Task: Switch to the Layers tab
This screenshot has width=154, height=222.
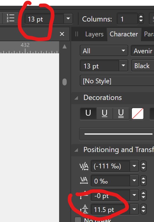Action: 94,34
